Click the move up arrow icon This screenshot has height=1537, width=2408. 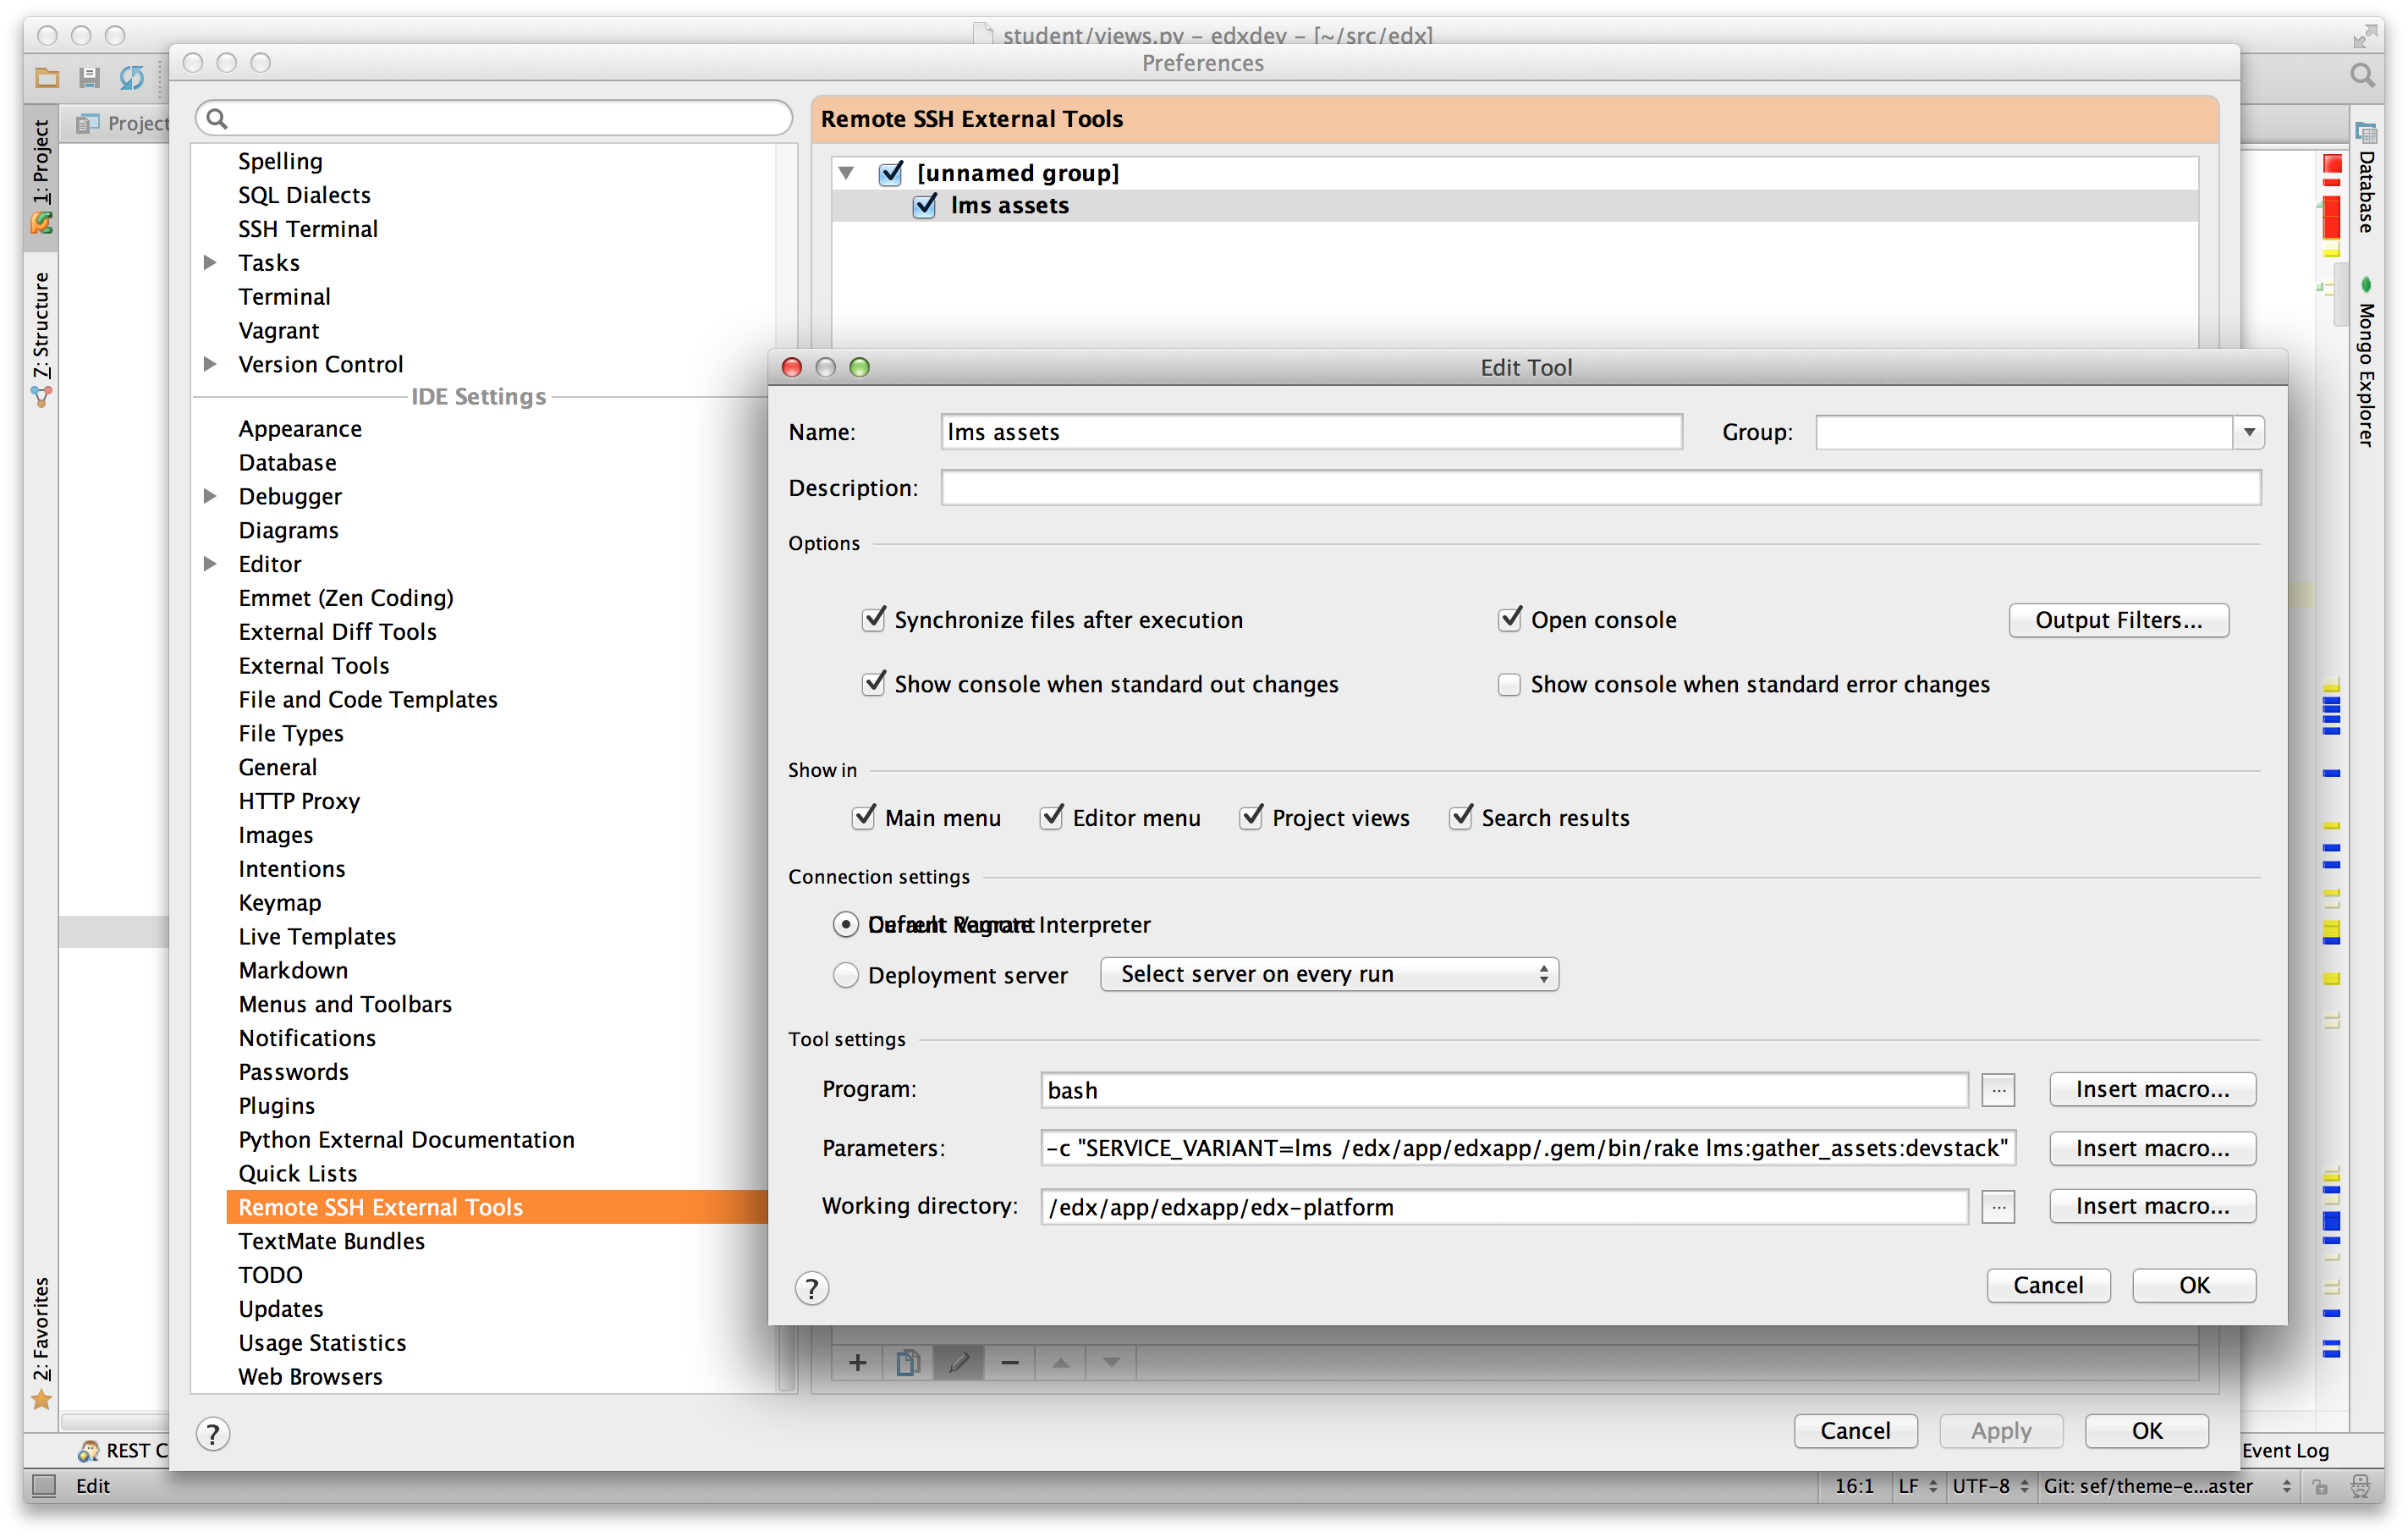click(x=1061, y=1362)
